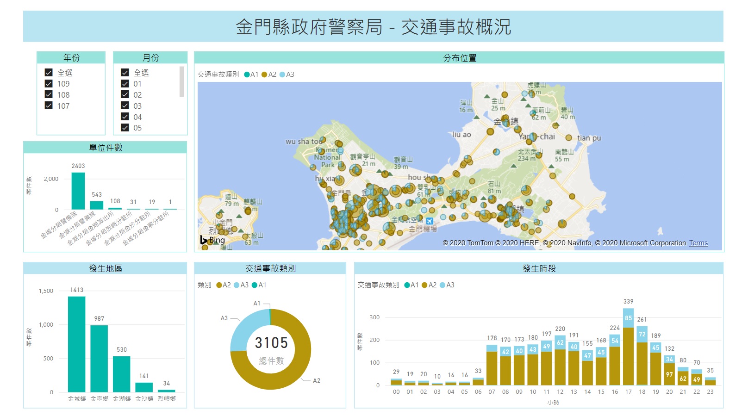Click the 1413 data label
This screenshot has width=748, height=416.
coord(77,290)
